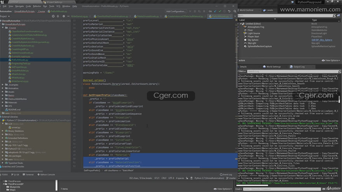
Task: Click the Edit BP_Sky_Sphere link
Action: pyautogui.click(x=322, y=40)
